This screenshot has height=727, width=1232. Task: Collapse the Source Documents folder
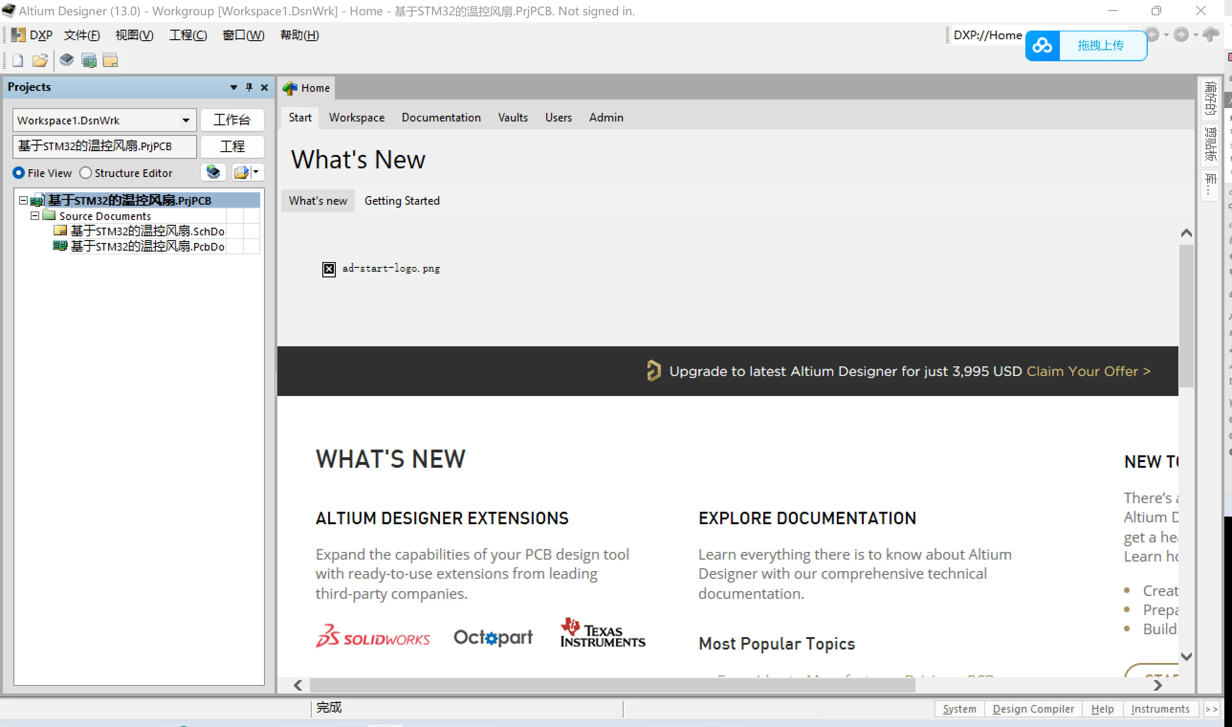[x=35, y=216]
